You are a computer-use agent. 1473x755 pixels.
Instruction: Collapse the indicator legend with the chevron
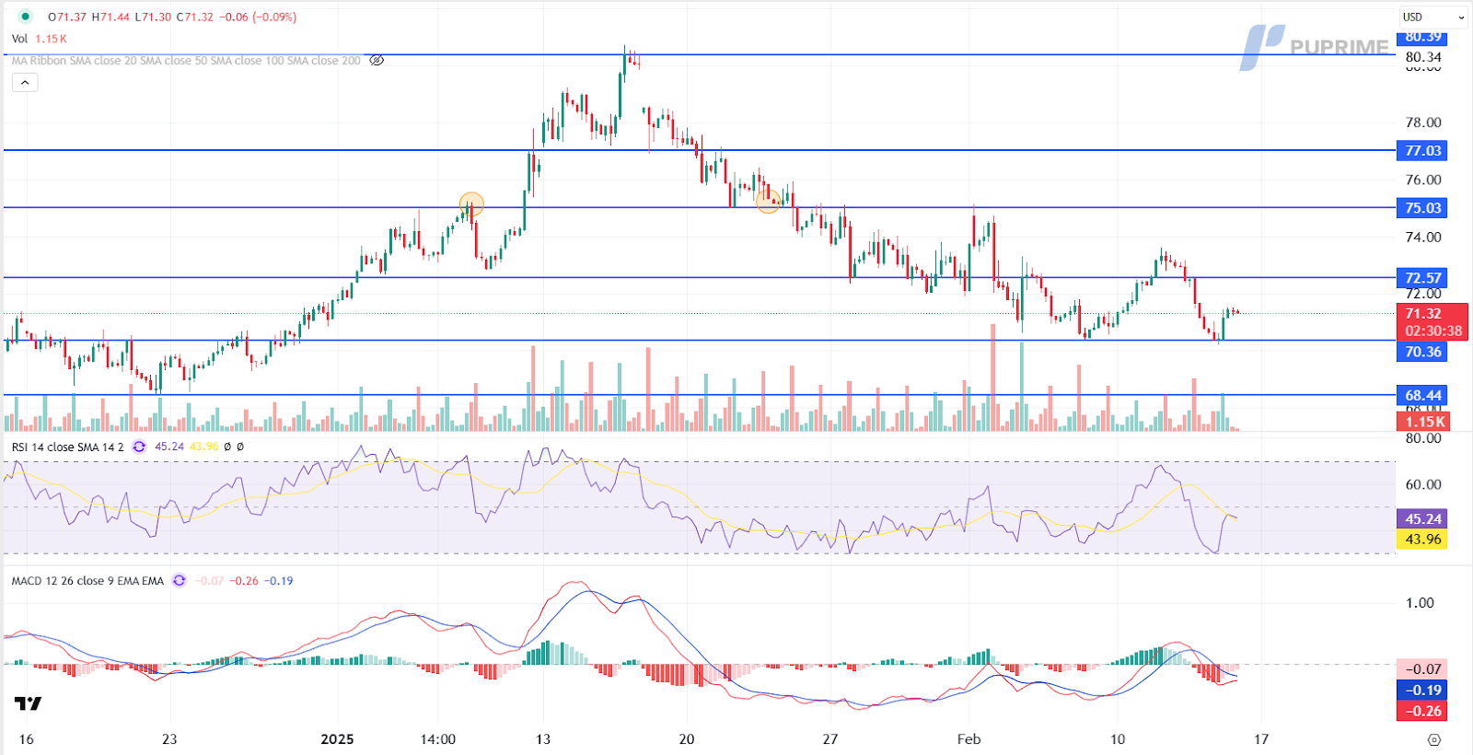tap(25, 83)
